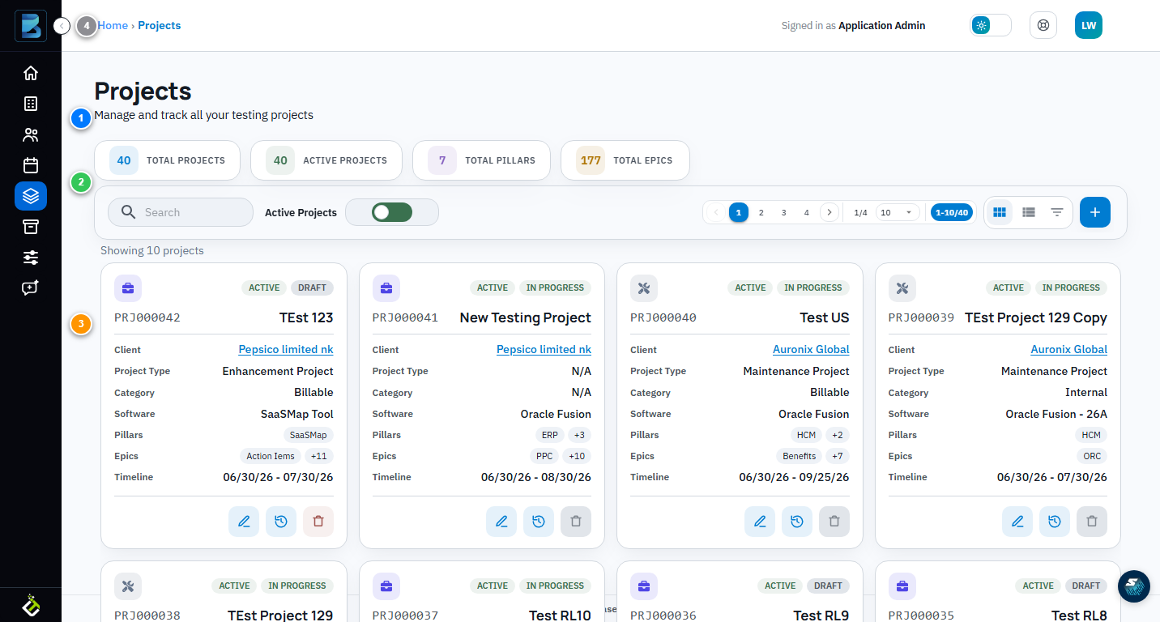Open Auronix Global in TEst Project 129 Copy

pyautogui.click(x=1068, y=350)
